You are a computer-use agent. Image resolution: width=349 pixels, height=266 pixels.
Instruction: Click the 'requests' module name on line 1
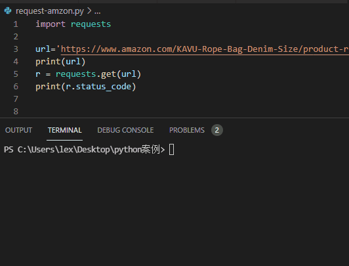tap(91, 24)
